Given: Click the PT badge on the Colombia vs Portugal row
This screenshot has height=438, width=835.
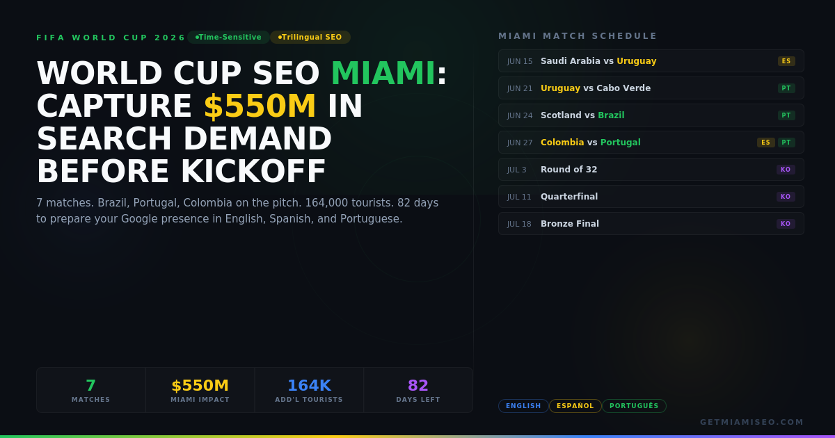Looking at the screenshot, I should tap(786, 142).
